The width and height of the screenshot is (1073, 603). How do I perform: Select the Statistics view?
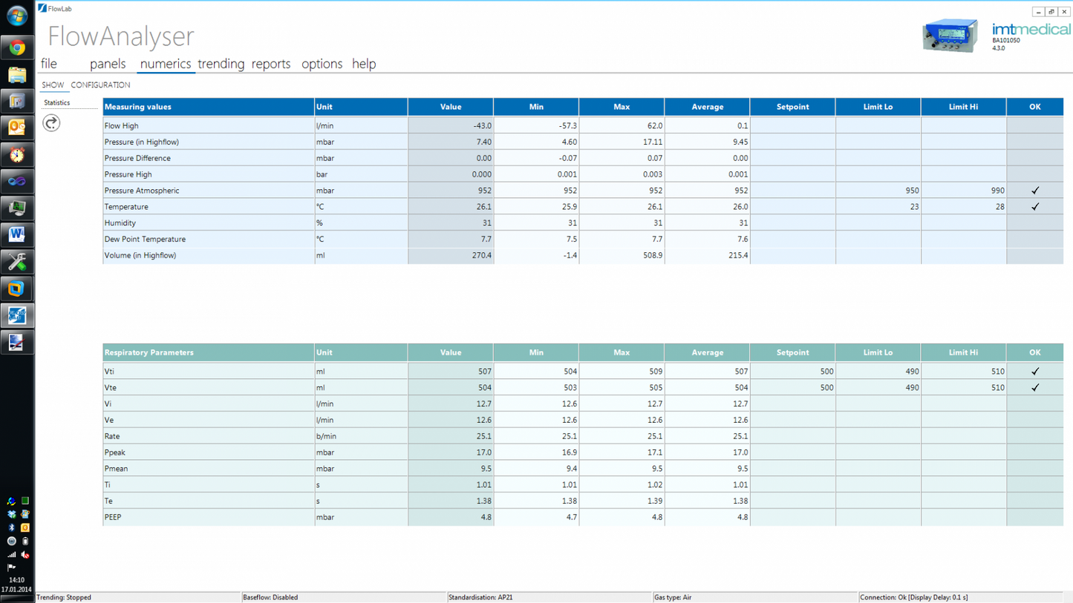coord(56,102)
